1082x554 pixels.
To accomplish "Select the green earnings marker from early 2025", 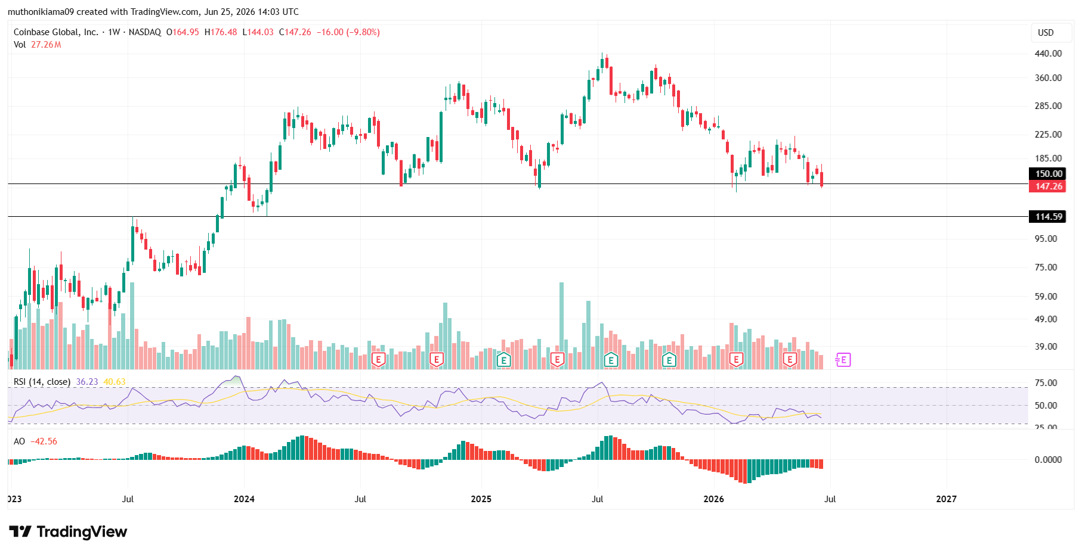I will (x=503, y=359).
